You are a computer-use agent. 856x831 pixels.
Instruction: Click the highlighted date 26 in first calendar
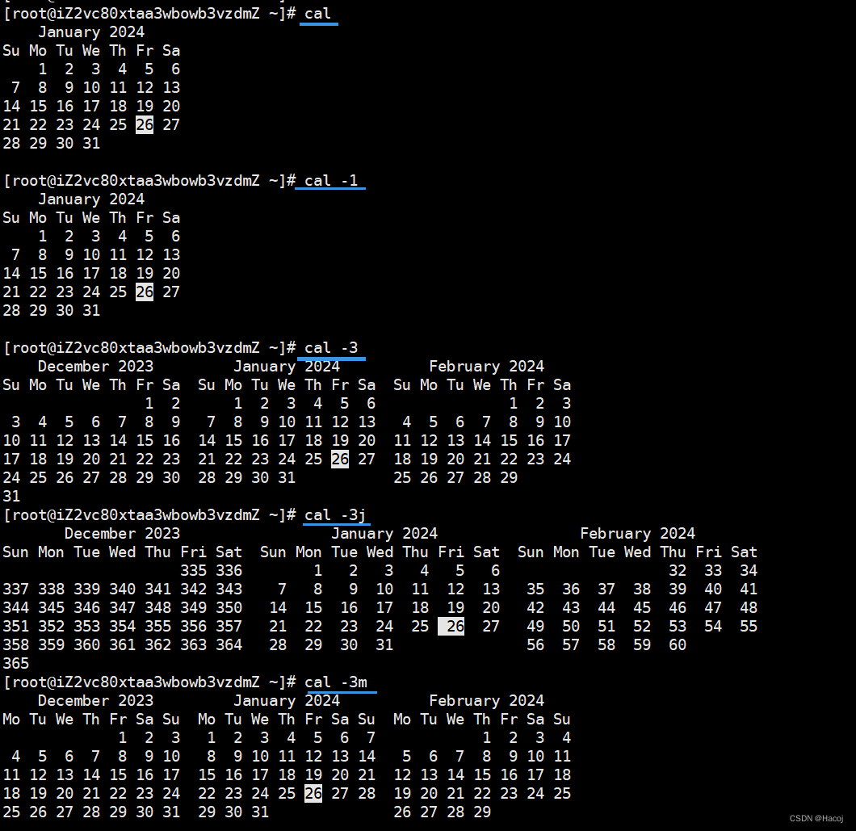(x=144, y=124)
